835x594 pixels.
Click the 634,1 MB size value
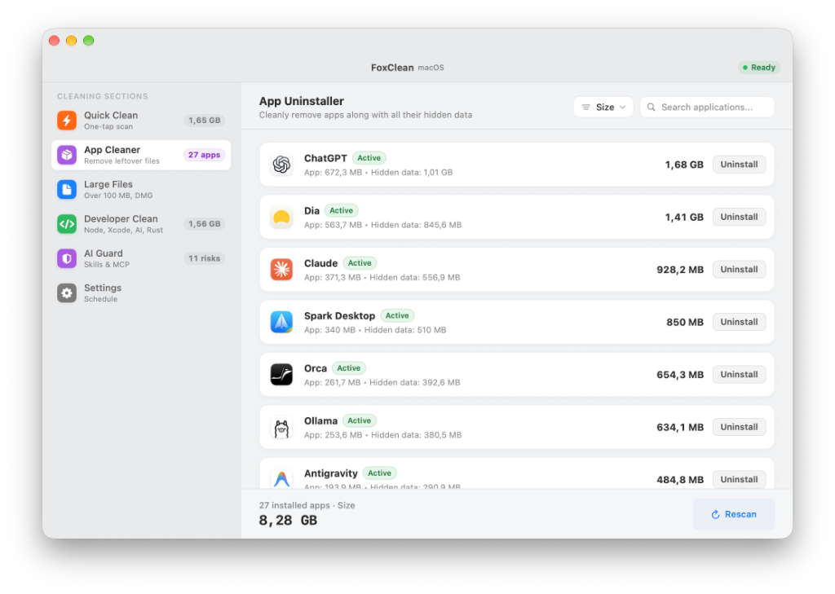[680, 428]
